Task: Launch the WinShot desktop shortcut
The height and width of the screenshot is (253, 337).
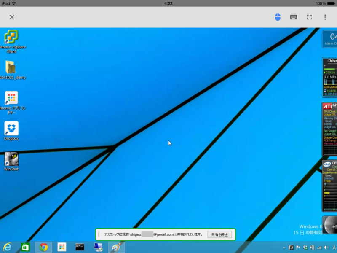Action: pos(11,161)
